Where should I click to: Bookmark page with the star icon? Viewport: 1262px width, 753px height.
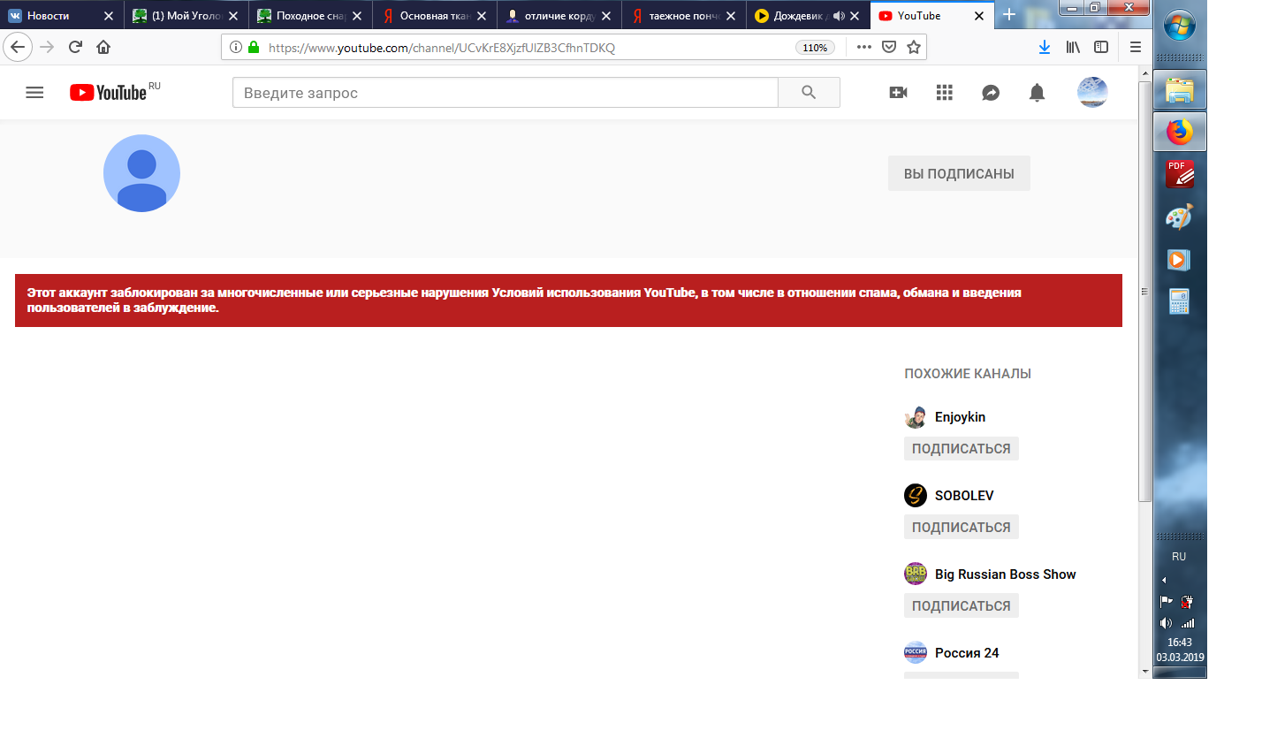914,48
